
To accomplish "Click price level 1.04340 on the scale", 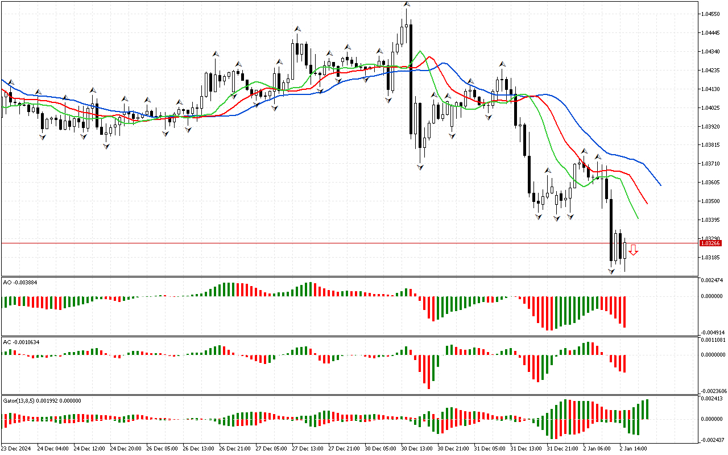I will click(711, 51).
